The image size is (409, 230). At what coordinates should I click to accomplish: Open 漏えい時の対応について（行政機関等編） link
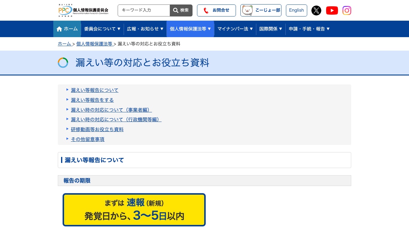(116, 119)
